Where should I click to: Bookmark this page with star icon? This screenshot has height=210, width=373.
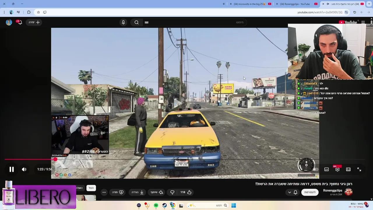[38, 12]
